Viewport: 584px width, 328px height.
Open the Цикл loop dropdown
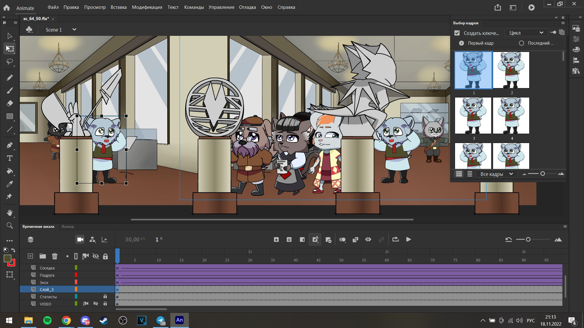(x=526, y=33)
